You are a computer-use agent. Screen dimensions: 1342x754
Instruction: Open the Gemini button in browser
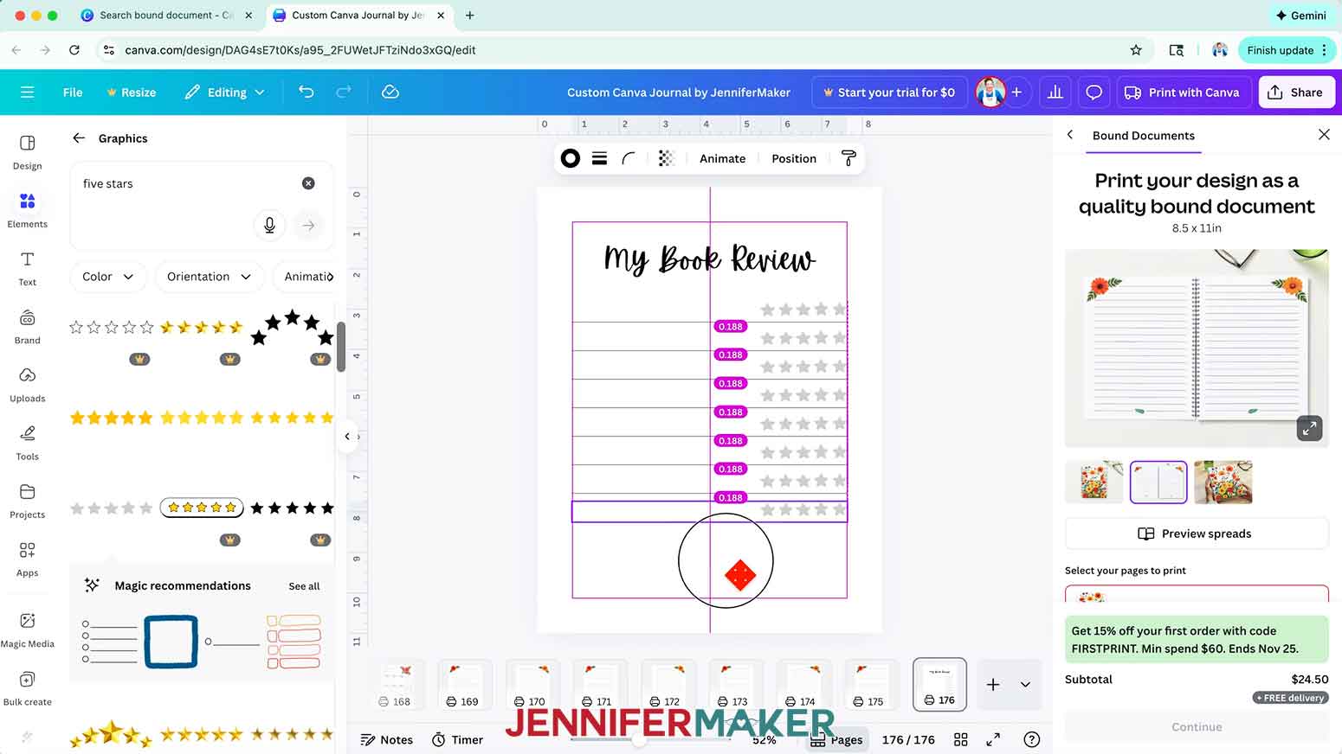point(1300,15)
